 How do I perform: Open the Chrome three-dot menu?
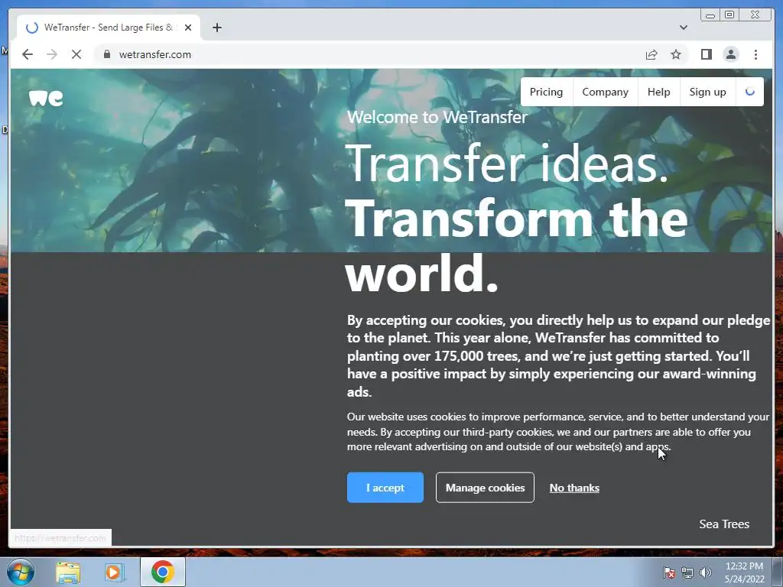point(755,54)
